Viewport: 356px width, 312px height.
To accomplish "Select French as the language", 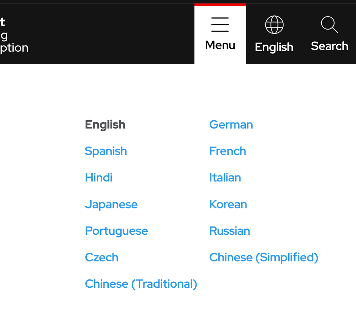I will tap(228, 151).
